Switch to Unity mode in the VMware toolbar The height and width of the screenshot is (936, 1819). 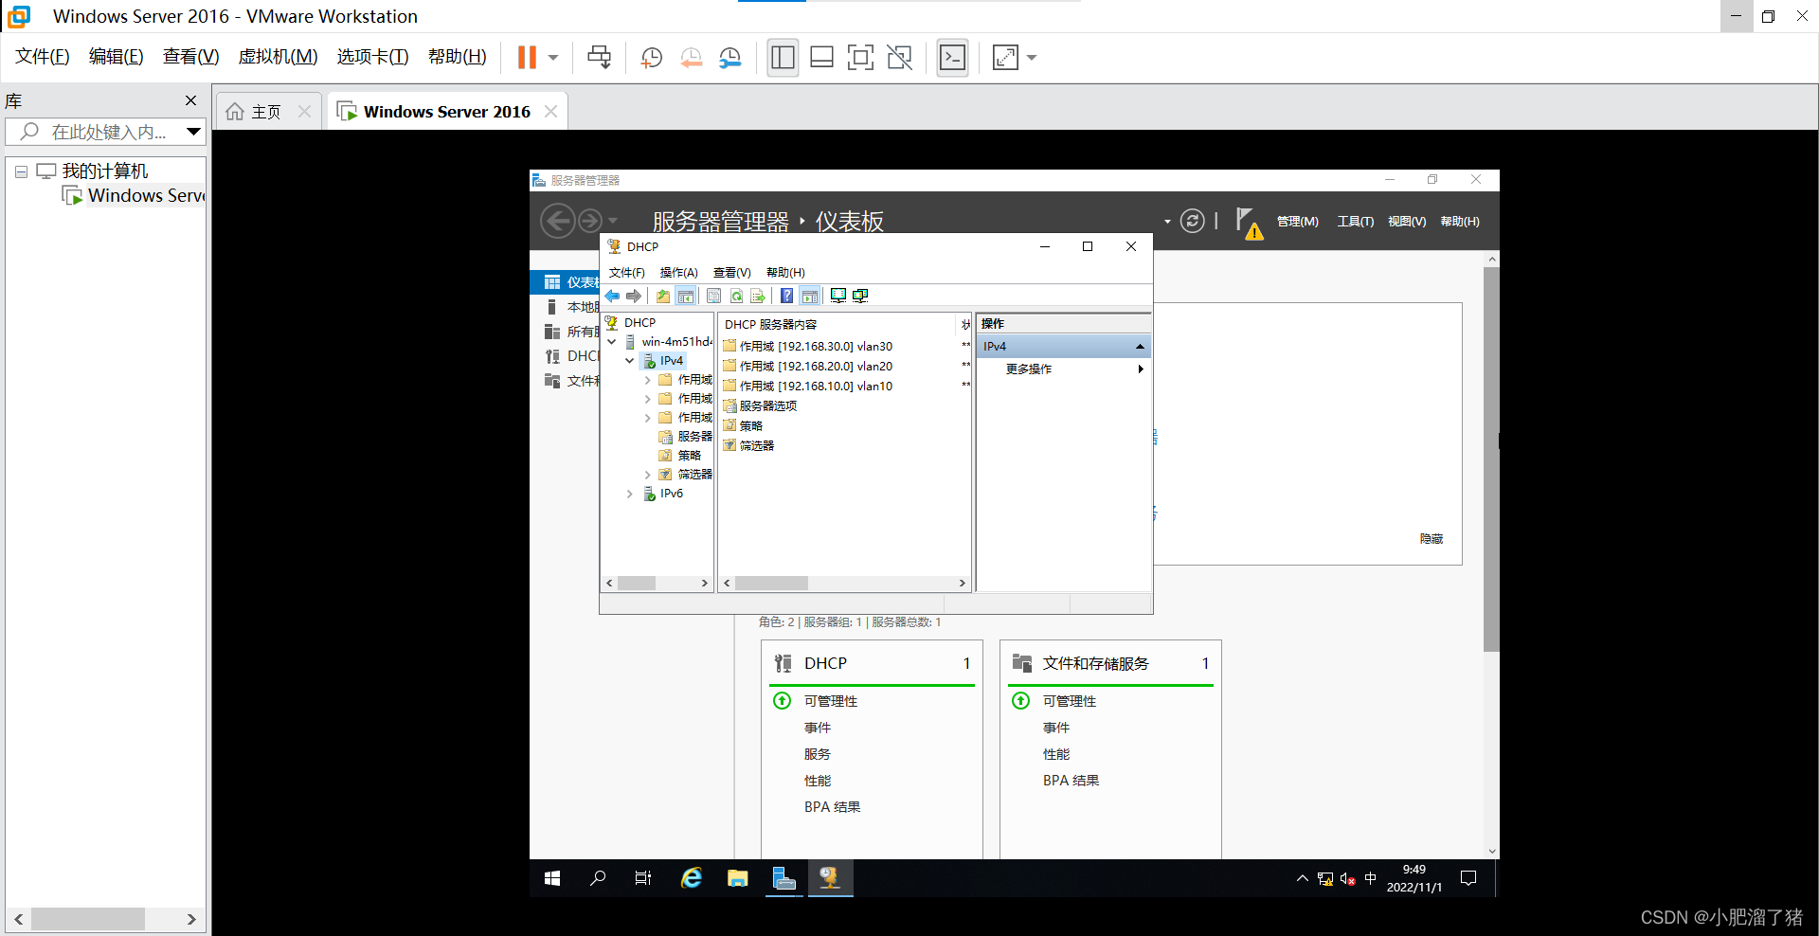(x=899, y=58)
